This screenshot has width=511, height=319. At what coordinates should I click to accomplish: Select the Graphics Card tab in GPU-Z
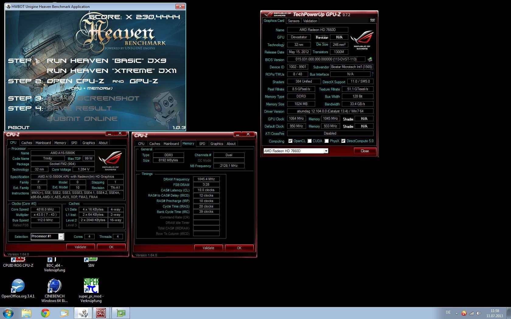pyautogui.click(x=274, y=21)
